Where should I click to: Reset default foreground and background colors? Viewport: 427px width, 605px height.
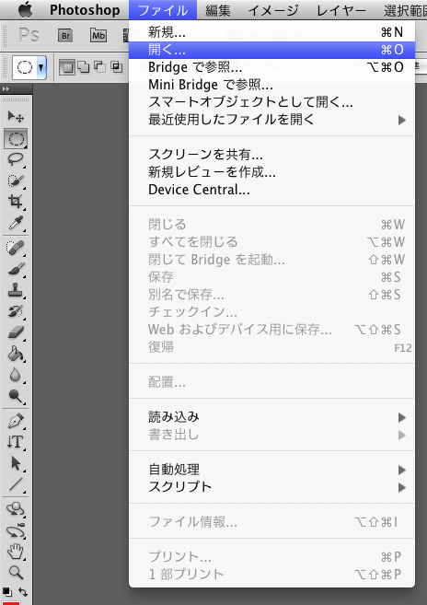click(6, 591)
